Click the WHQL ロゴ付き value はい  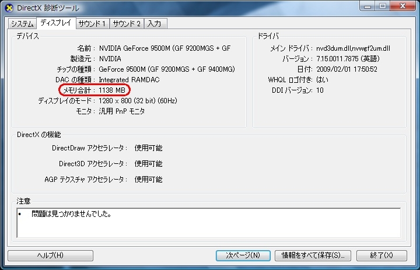322,80
